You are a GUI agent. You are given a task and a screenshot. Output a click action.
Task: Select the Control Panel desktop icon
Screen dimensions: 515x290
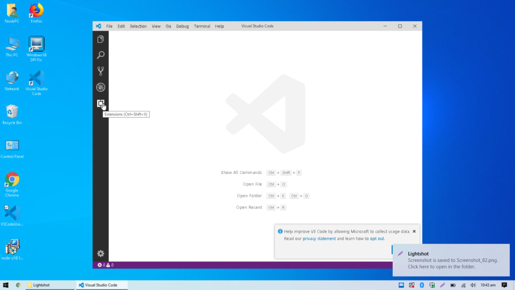point(12,149)
